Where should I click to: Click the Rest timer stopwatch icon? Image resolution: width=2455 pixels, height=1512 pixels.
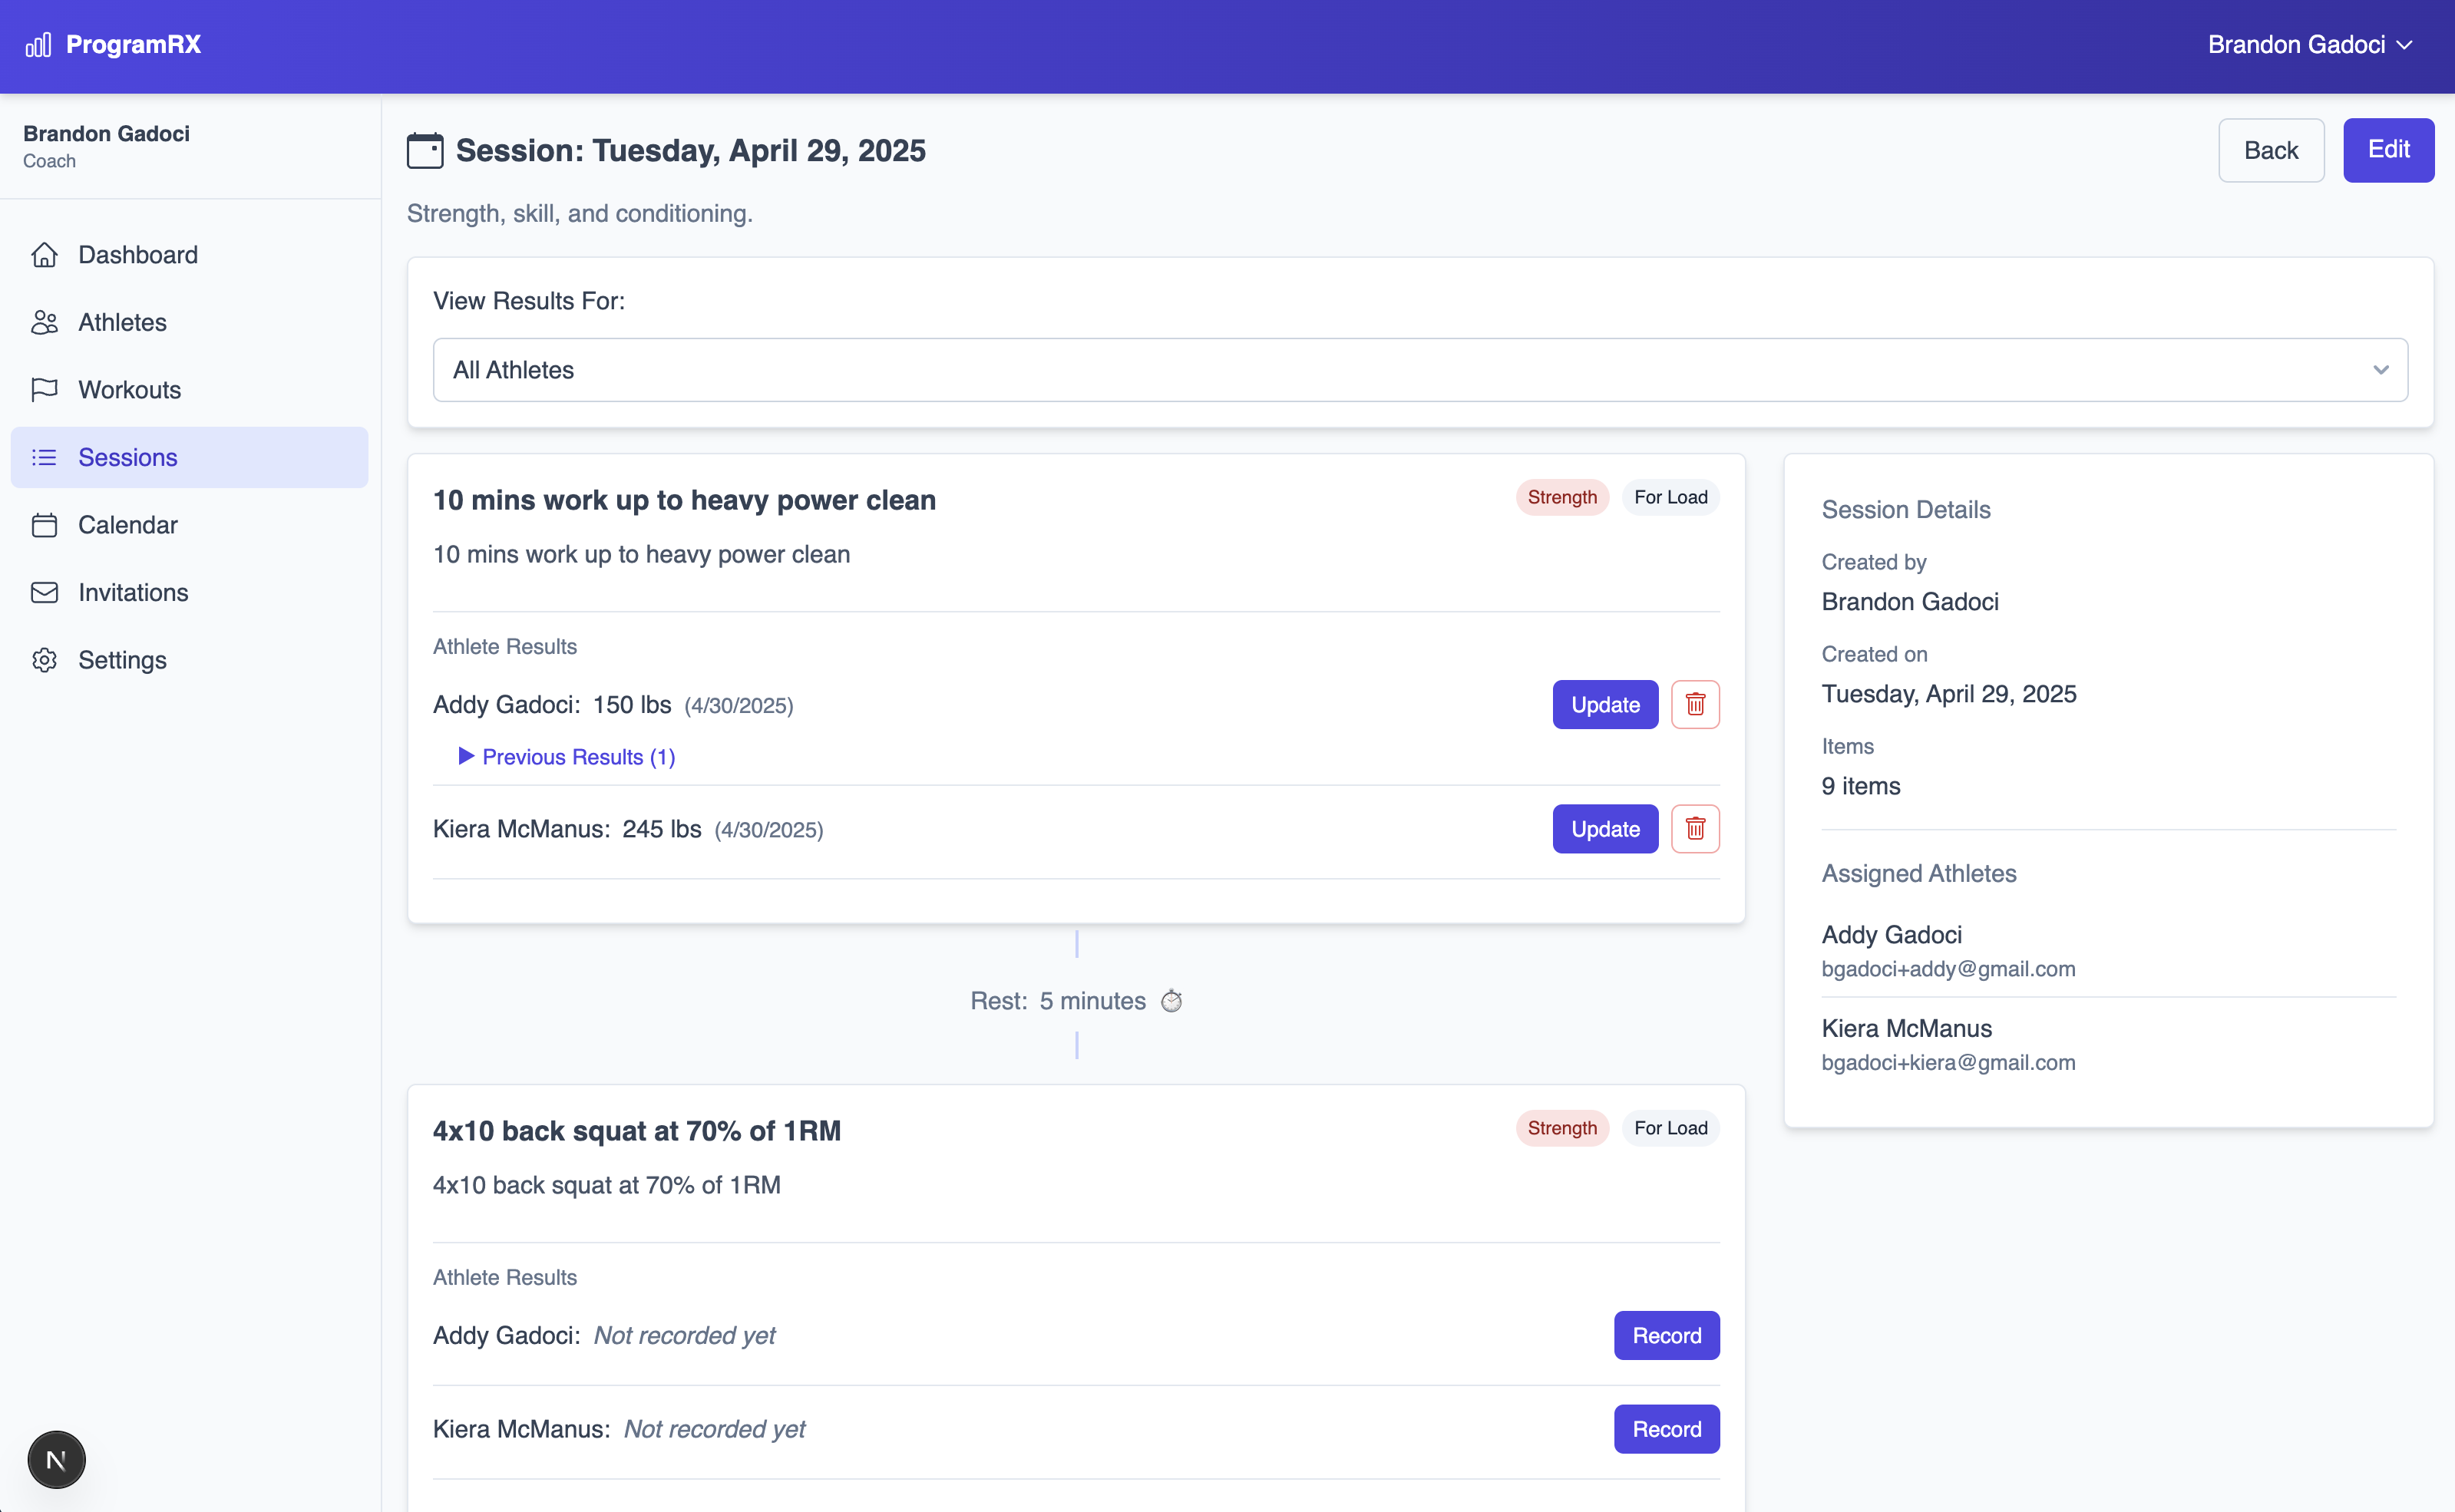click(x=1171, y=1001)
